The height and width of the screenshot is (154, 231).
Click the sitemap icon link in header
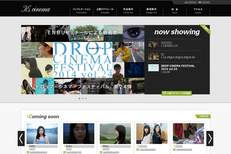tap(190, 2)
